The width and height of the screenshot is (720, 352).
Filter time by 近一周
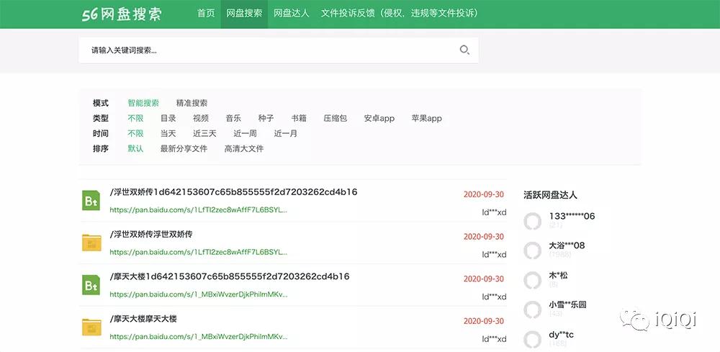(246, 134)
